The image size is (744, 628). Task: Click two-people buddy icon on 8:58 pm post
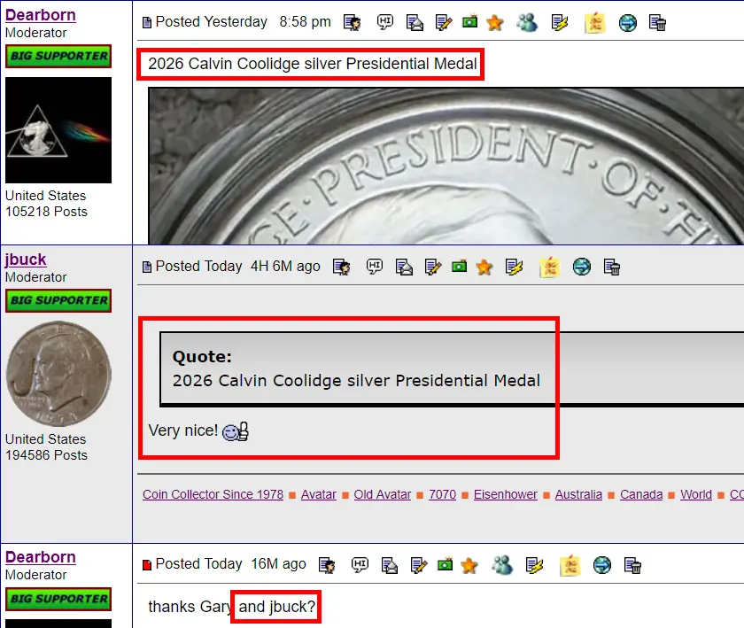(527, 22)
